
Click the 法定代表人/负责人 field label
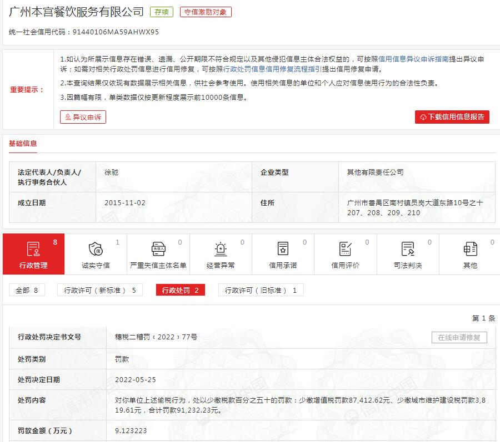49,177
